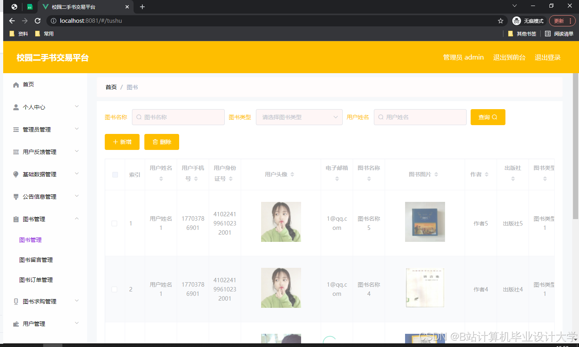
Task: Focus the 图书名称 search field
Action: (x=178, y=117)
